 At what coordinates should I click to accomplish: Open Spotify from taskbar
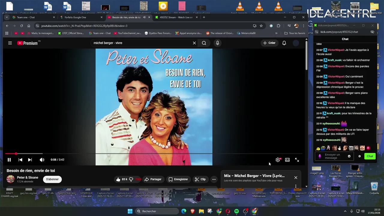pos(236,211)
